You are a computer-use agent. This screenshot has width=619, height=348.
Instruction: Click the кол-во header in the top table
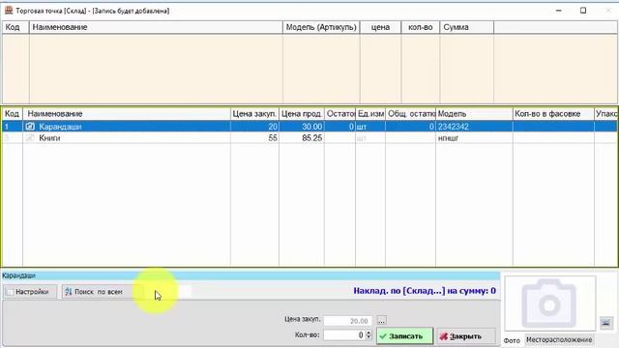coord(421,27)
